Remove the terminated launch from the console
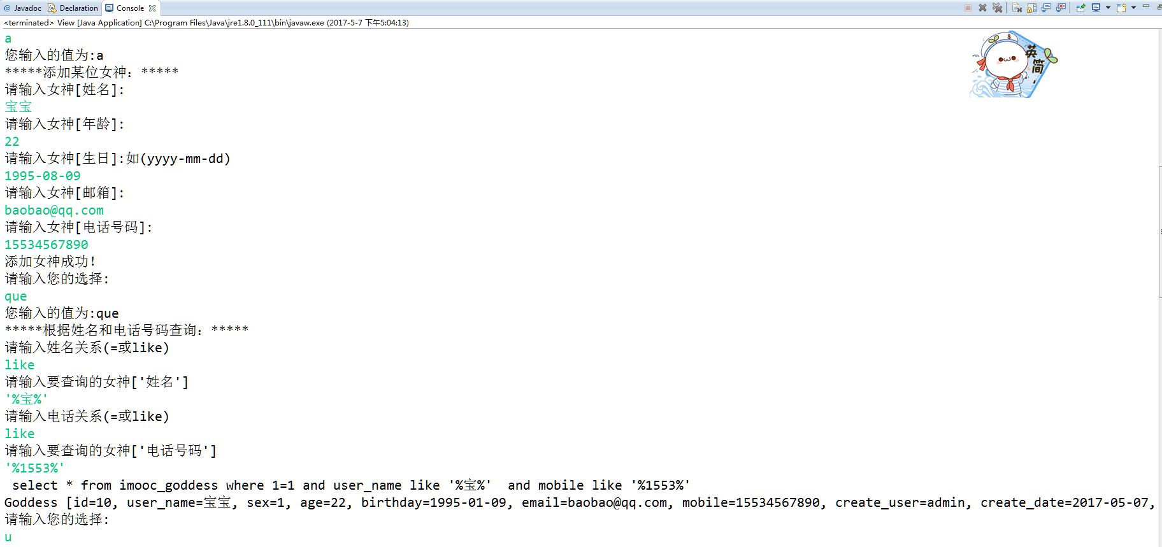The image size is (1162, 547). pyautogui.click(x=982, y=8)
